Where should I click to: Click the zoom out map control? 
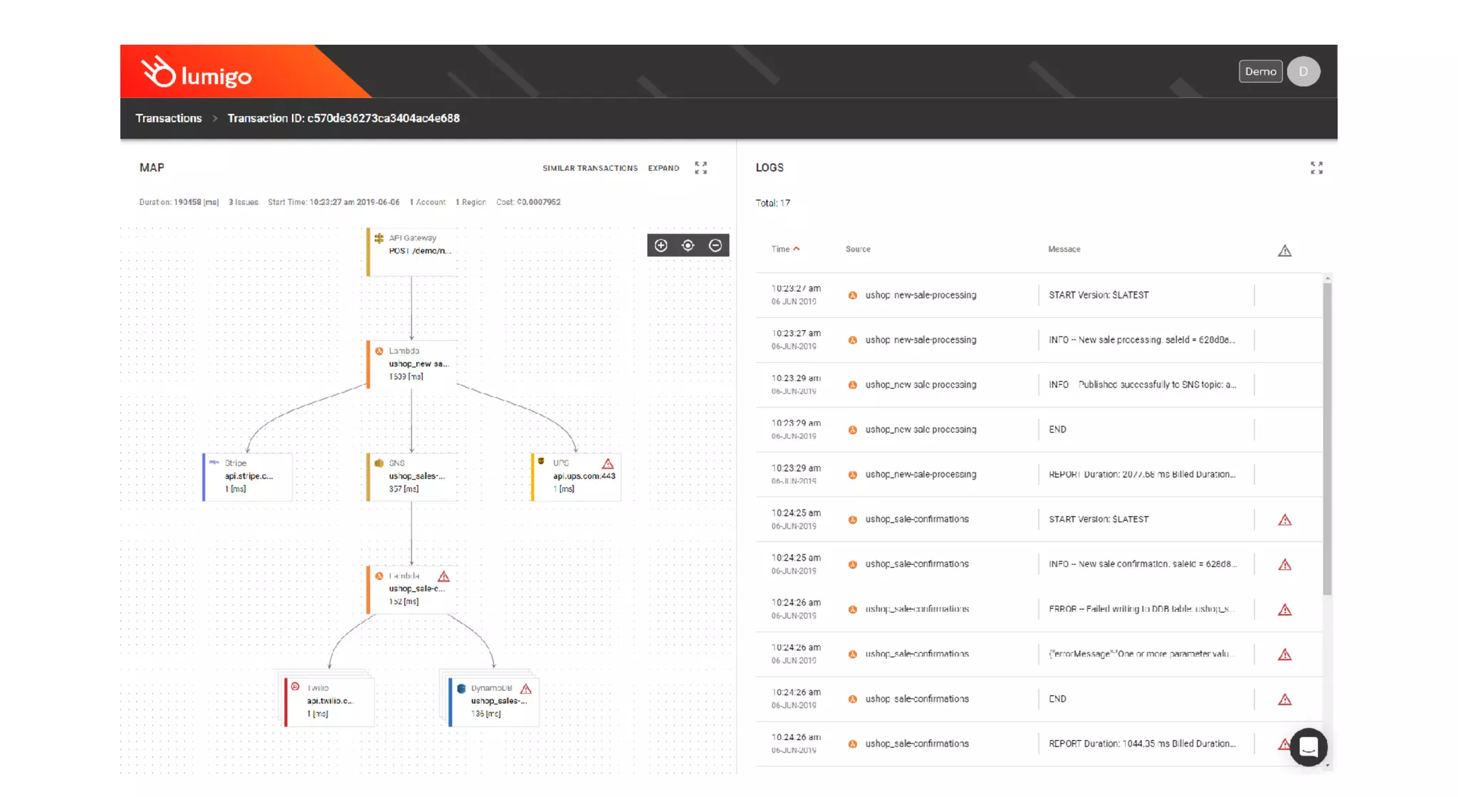(x=715, y=246)
